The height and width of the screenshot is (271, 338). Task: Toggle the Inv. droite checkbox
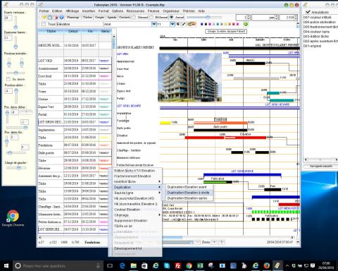[x=8, y=79]
